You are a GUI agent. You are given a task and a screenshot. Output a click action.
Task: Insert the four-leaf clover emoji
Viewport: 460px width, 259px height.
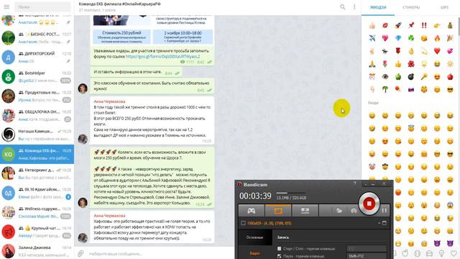point(411,38)
